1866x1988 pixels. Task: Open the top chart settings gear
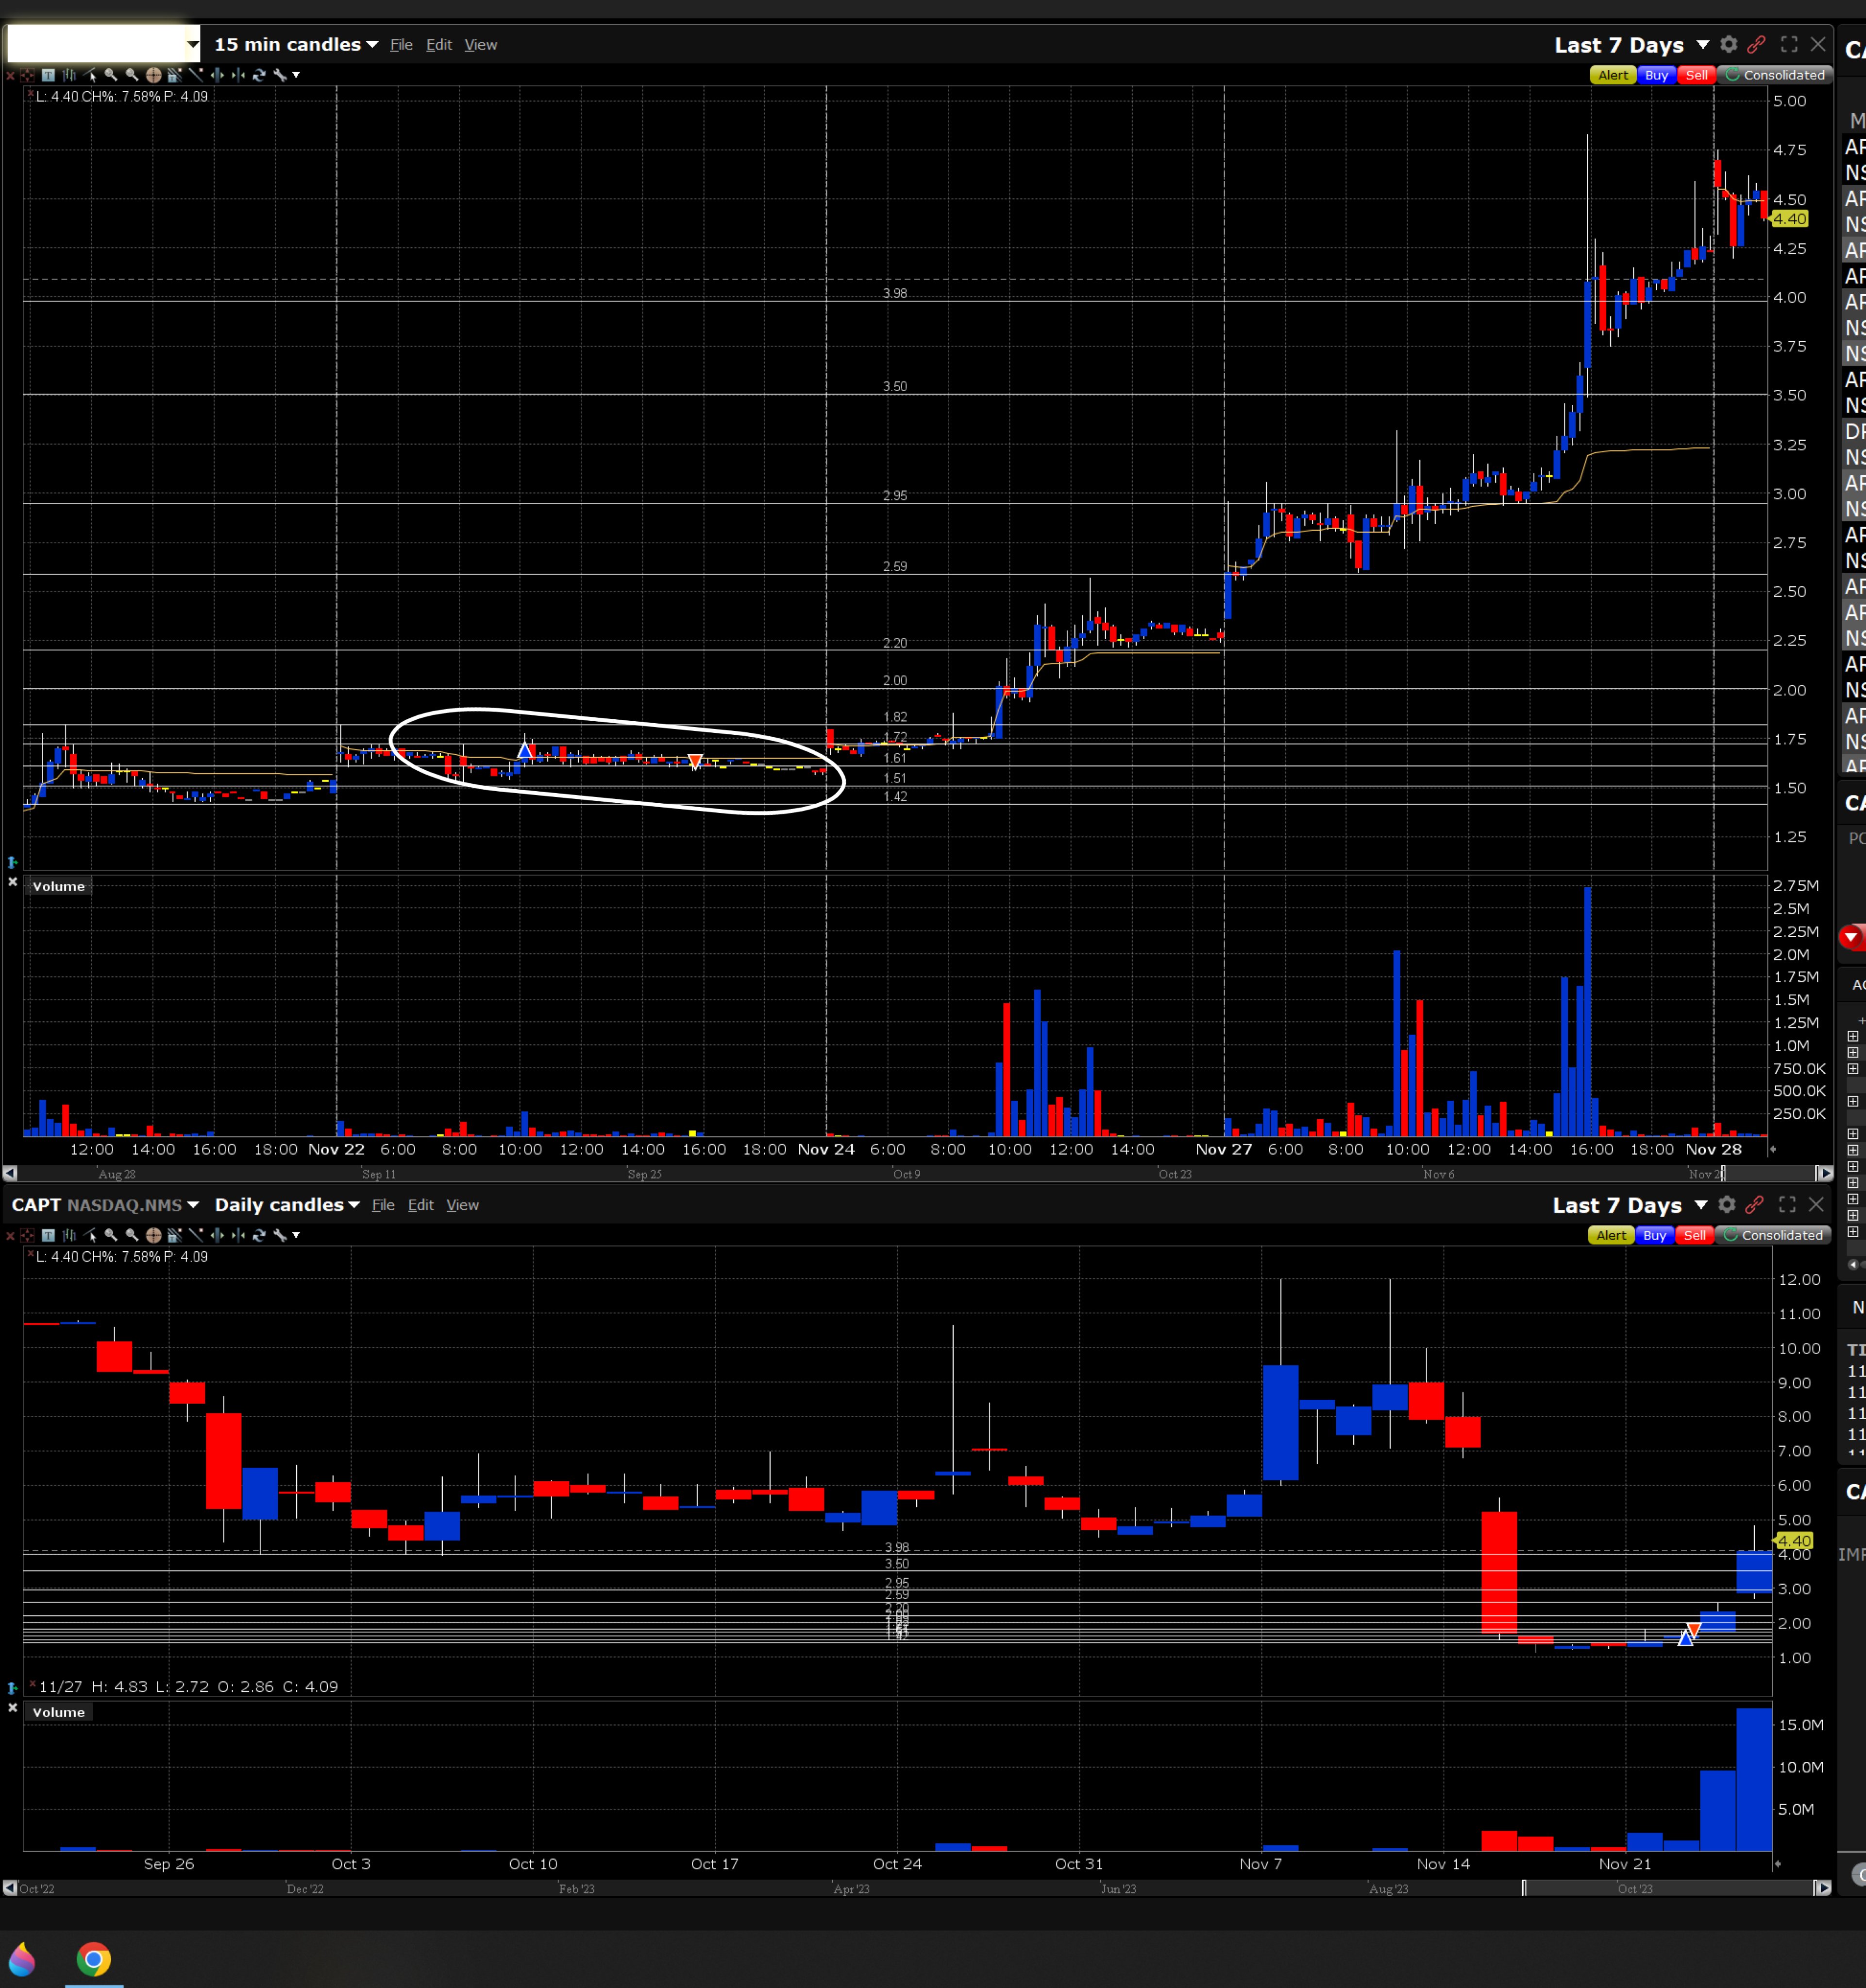click(x=1729, y=44)
